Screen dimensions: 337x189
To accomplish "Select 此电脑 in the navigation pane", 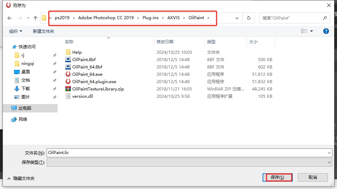I will (x=25, y=108).
